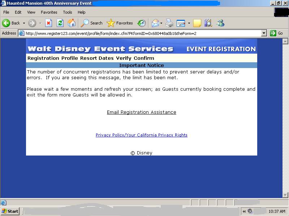Screen dimensions: 289x216
Task: Refresh the page using the green arrows icon
Action: pyautogui.click(x=60, y=23)
